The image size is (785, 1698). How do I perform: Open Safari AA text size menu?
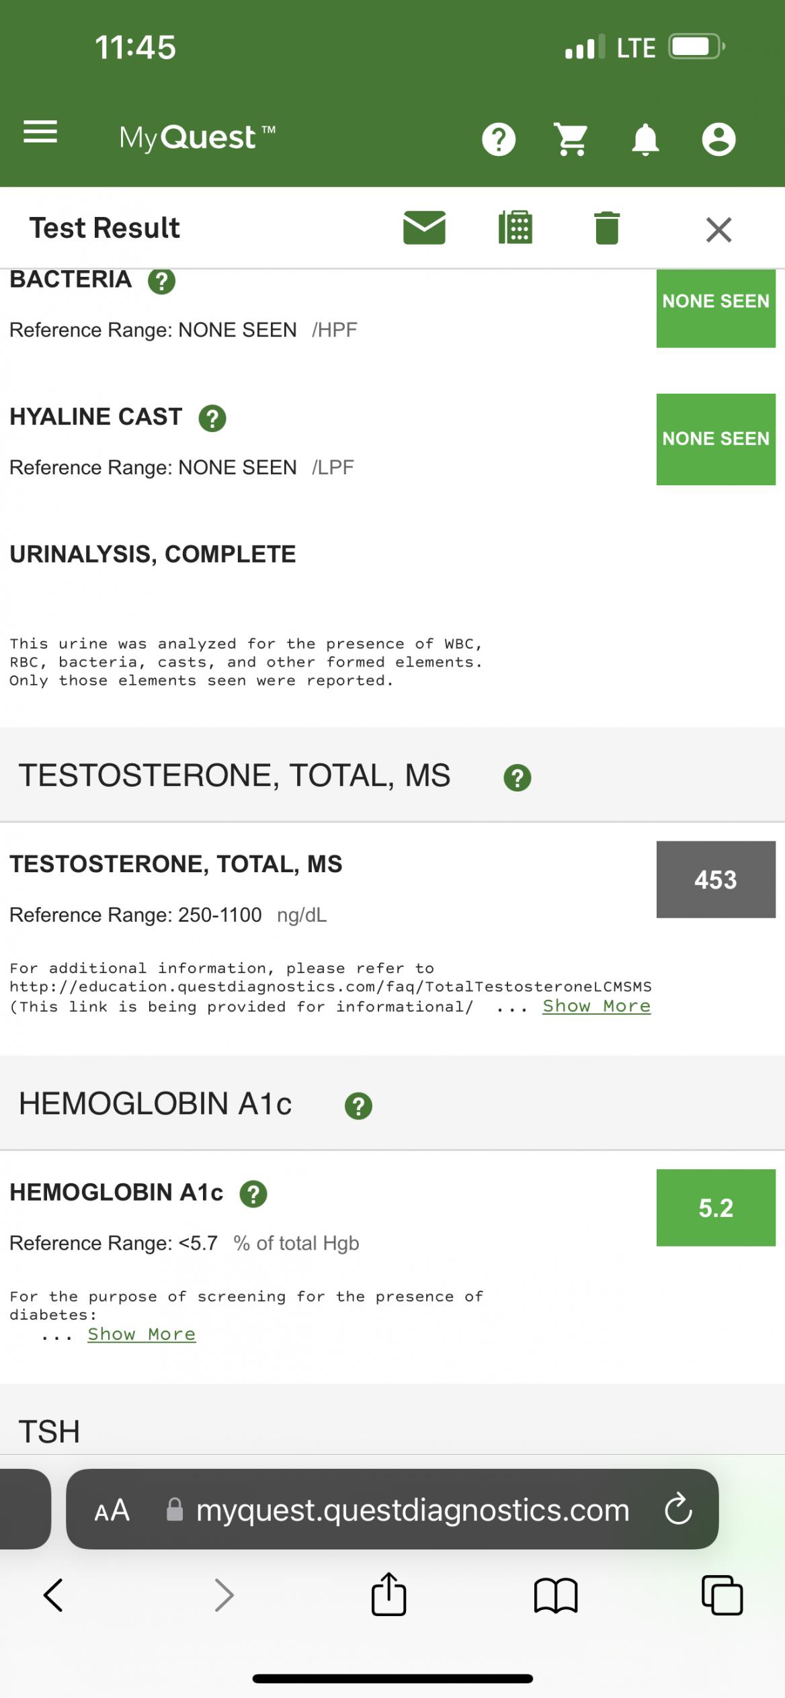pos(112,1511)
